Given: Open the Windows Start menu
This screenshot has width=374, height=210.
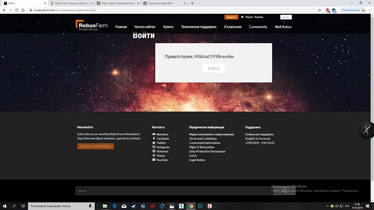Looking at the screenshot, I should (4, 206).
